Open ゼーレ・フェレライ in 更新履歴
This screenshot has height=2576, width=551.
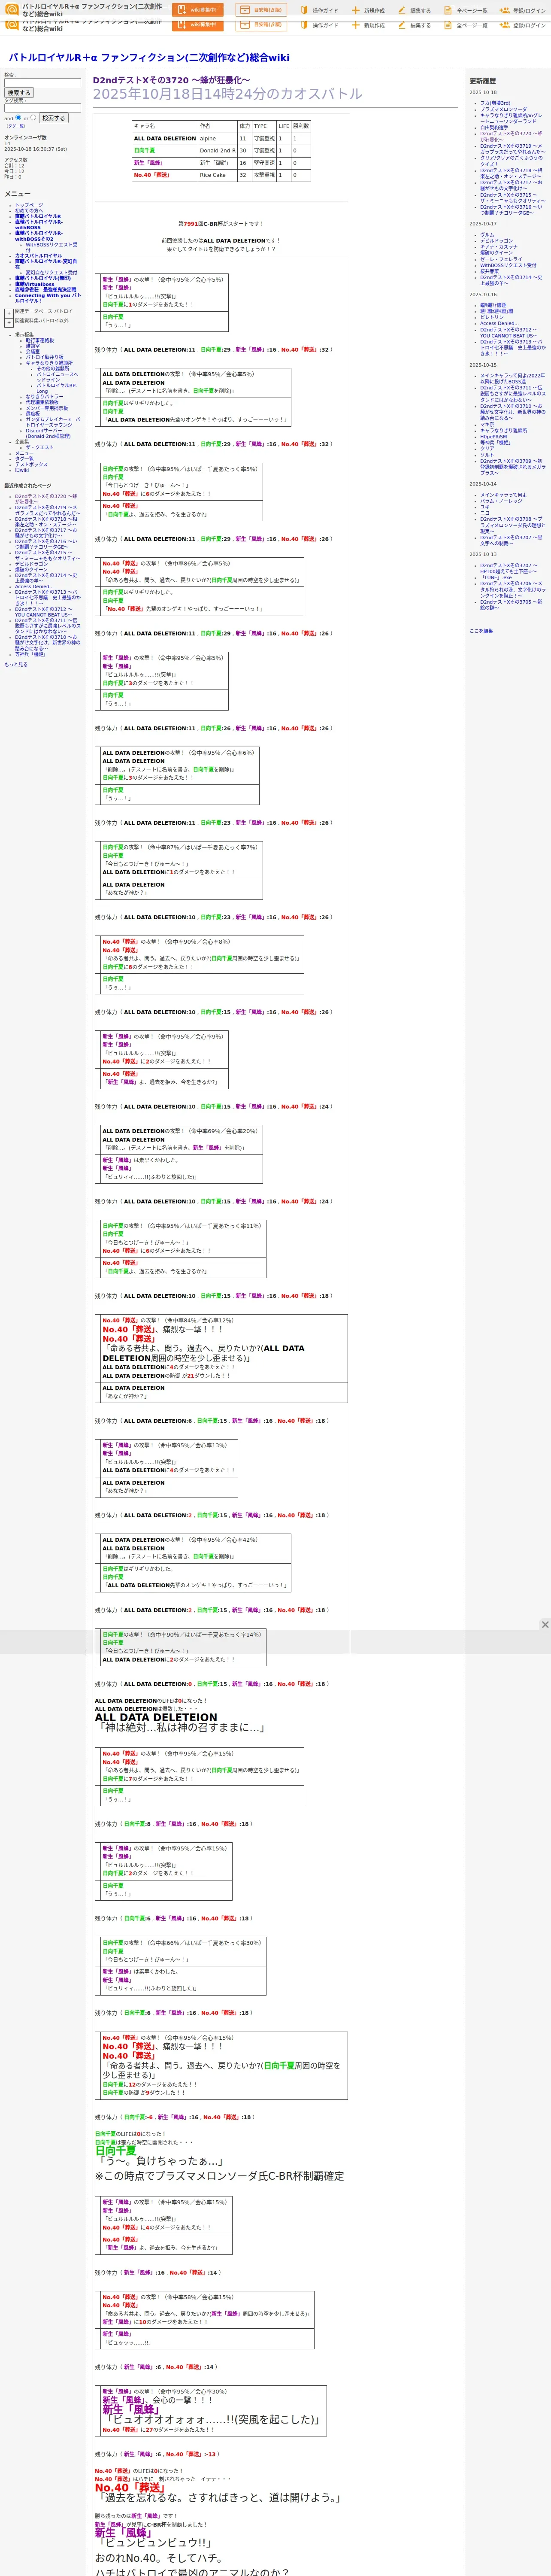point(501,259)
